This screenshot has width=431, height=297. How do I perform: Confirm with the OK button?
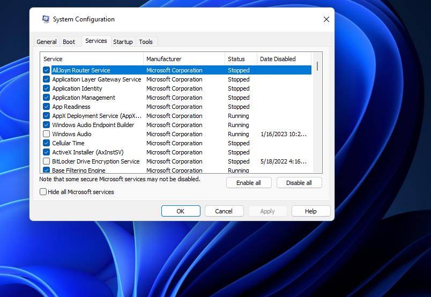coord(181,211)
